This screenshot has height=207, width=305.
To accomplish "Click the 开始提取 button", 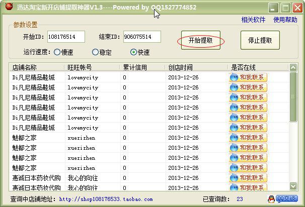I will tap(200, 40).
